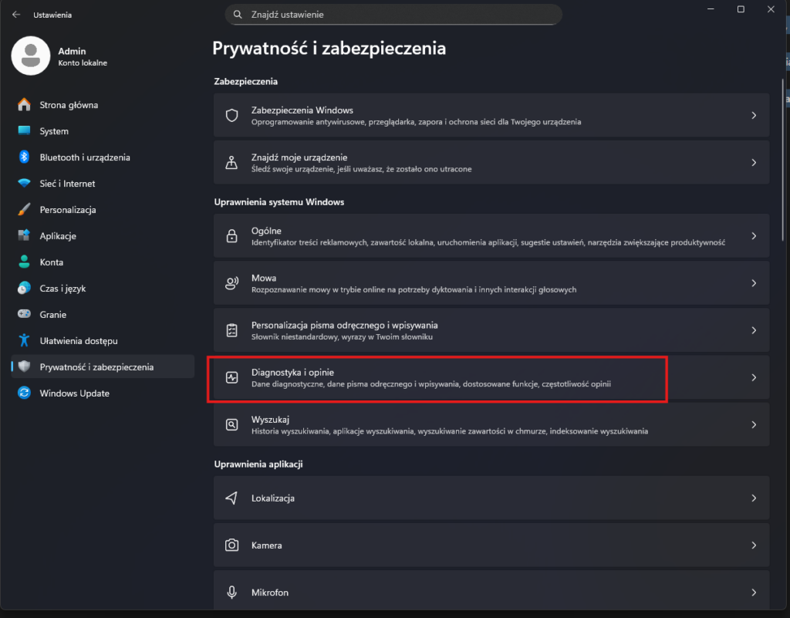
Task: Open the Lokalizacja row chevron arrow
Action: click(754, 498)
